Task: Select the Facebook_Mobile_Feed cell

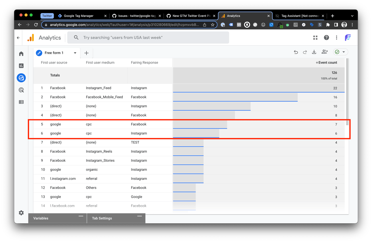Action: coord(104,97)
